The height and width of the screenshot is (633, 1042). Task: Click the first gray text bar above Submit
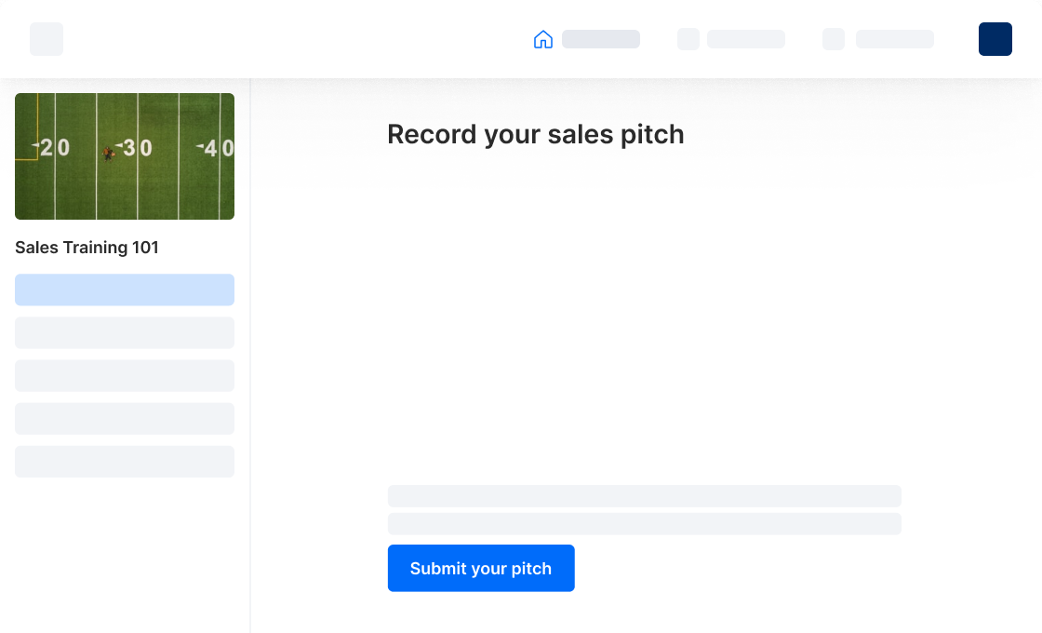(x=644, y=495)
